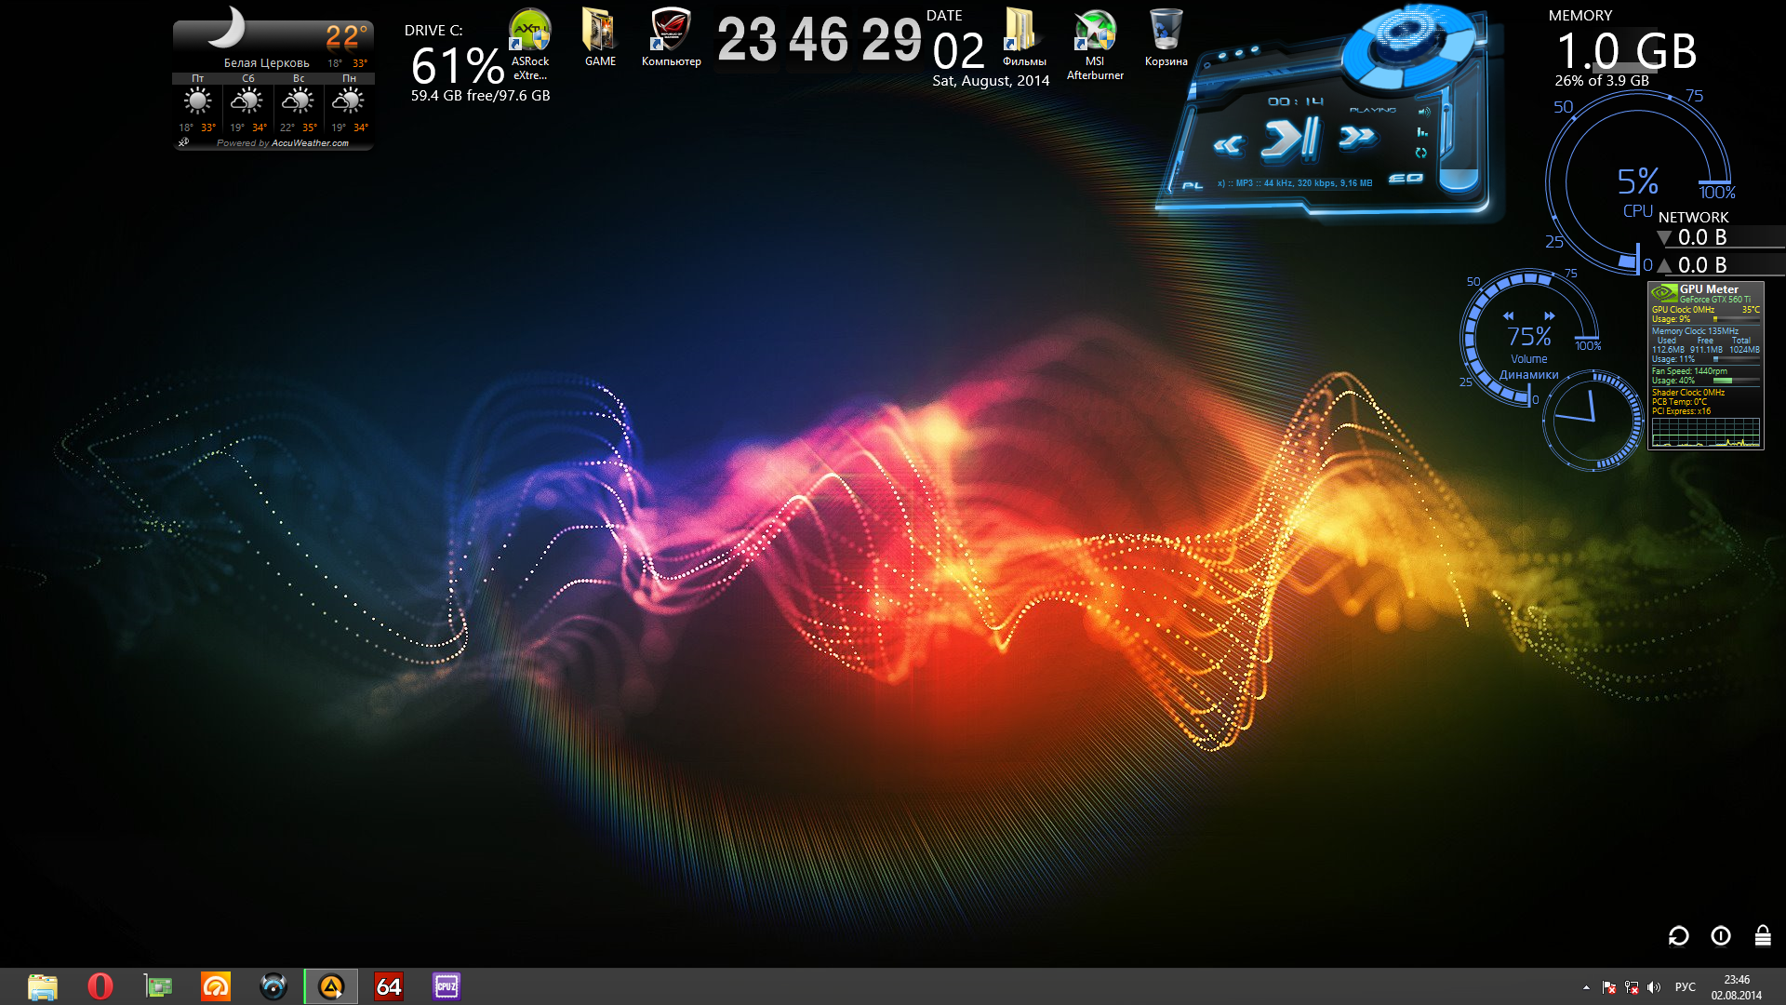Launch Opera browser from taskbar

(100, 986)
